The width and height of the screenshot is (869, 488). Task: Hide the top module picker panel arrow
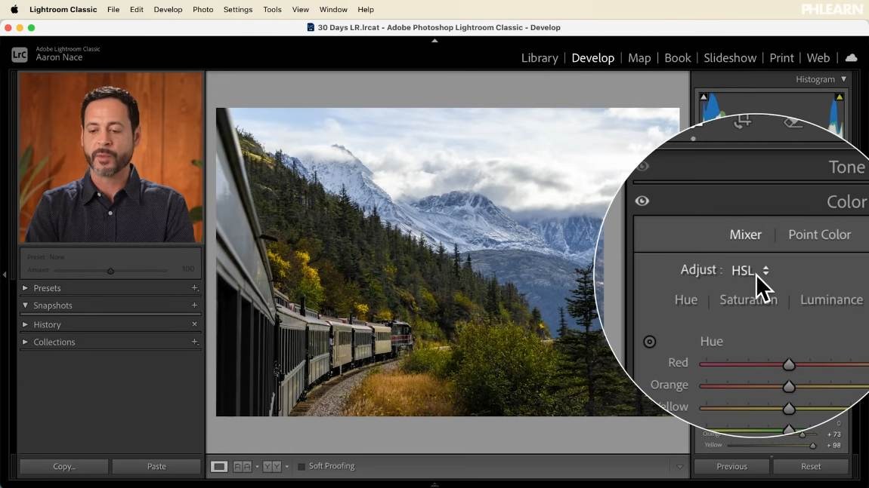(x=434, y=41)
